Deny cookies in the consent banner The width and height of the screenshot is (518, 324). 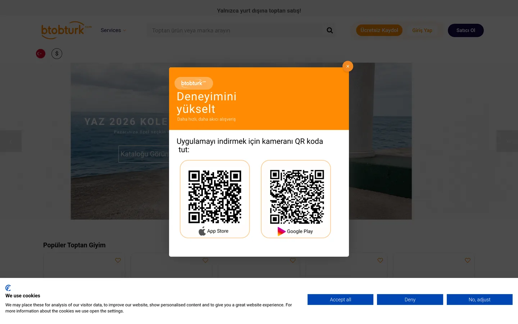coord(410,300)
